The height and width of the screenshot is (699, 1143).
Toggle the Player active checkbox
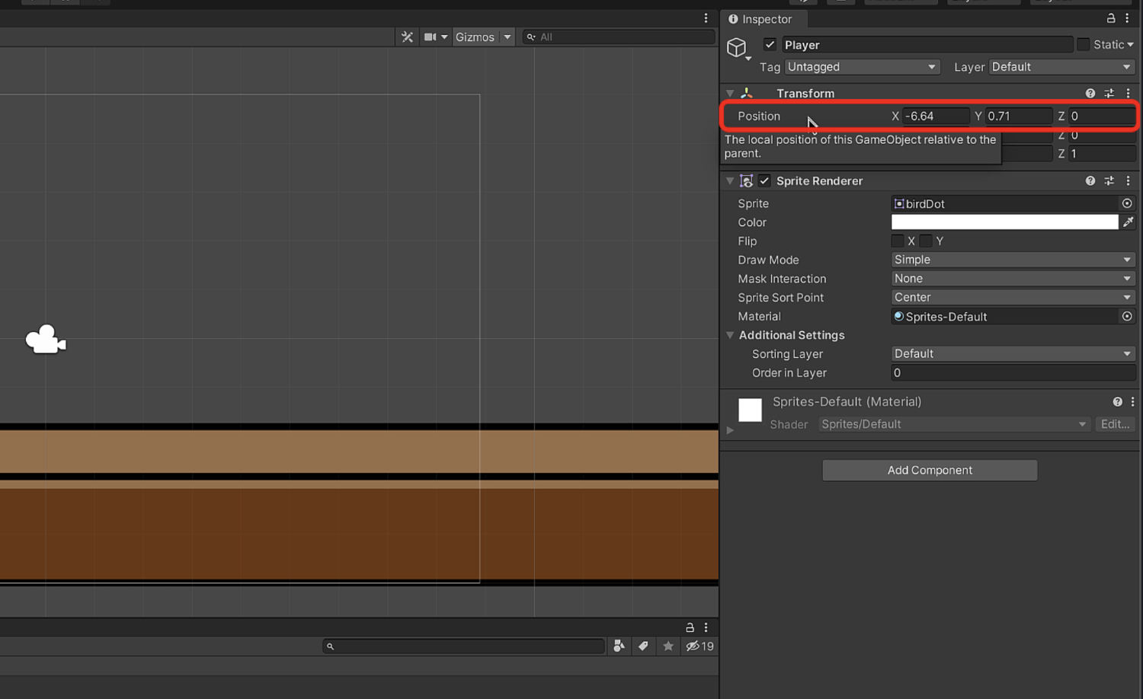(x=770, y=44)
